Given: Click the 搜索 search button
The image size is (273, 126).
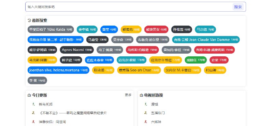Looking at the screenshot, I should (x=238, y=7).
